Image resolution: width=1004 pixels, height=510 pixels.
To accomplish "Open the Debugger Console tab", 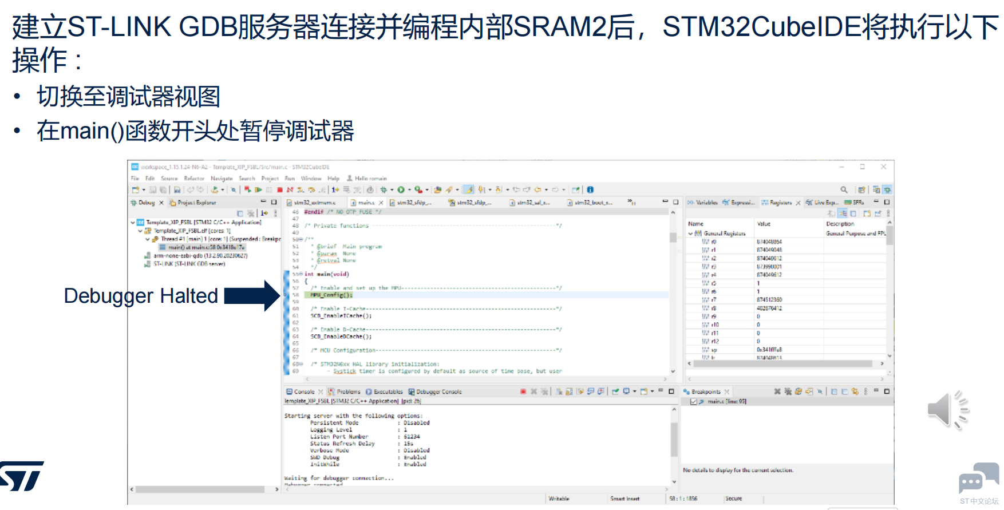I will coord(435,392).
